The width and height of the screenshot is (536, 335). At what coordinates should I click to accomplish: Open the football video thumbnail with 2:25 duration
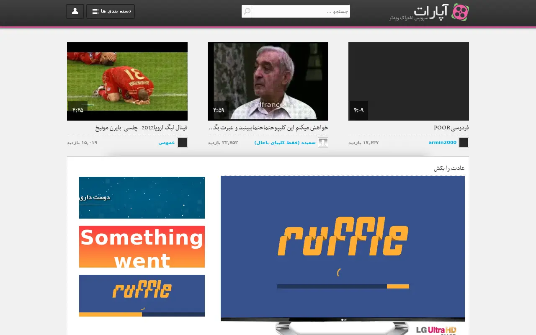127,81
